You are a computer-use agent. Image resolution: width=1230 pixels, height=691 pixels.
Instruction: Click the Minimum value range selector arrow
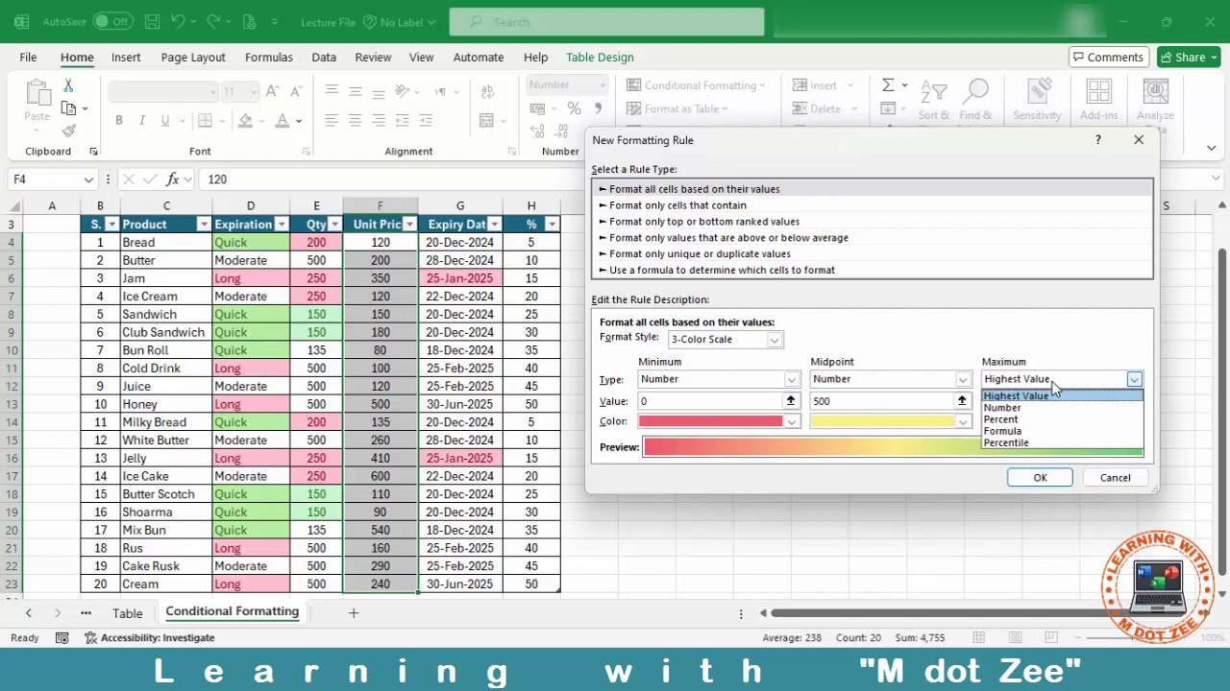coord(791,401)
